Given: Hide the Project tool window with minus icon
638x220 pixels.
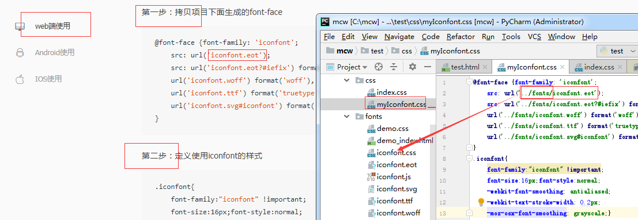Looking at the screenshot, I should click(427, 67).
